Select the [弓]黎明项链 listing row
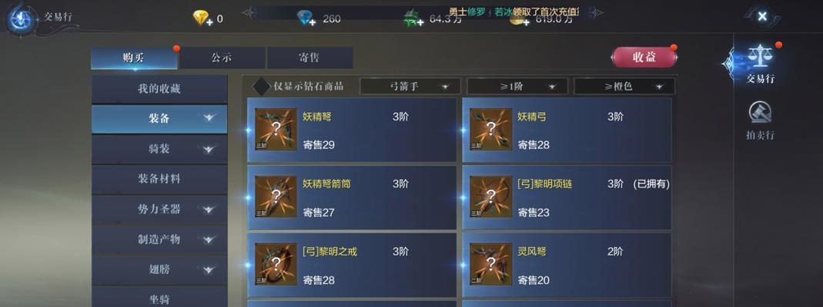823x307 pixels. tap(567, 197)
